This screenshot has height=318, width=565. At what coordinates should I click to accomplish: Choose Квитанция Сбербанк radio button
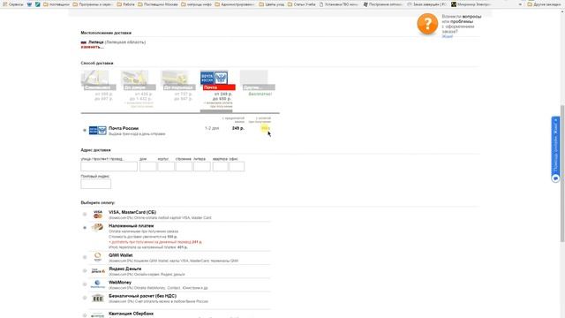pyautogui.click(x=85, y=315)
